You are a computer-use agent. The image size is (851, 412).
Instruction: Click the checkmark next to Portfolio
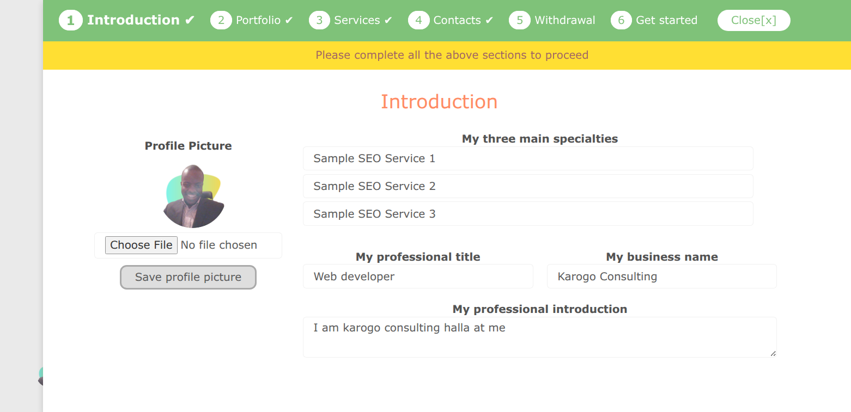tap(289, 20)
